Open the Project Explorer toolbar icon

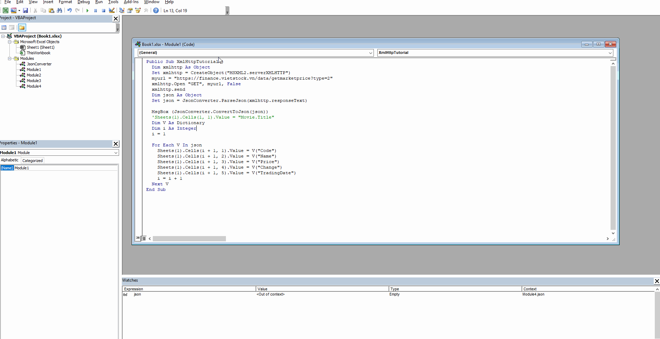(x=122, y=10)
